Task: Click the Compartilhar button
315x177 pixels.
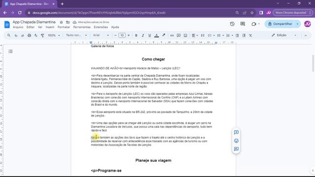Action: pyautogui.click(x=280, y=24)
